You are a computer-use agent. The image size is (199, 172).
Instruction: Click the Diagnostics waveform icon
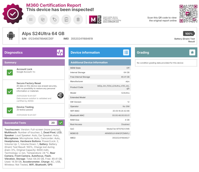click(x=60, y=53)
